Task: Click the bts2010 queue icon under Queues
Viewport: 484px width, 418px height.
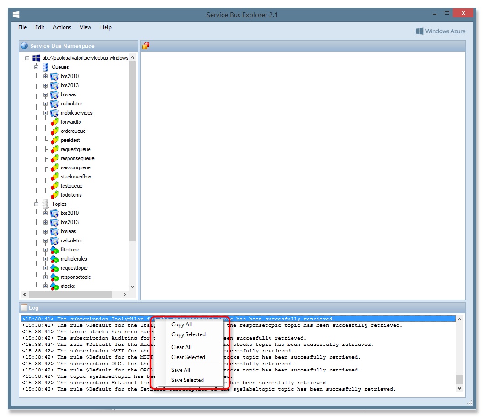Action: [54, 76]
